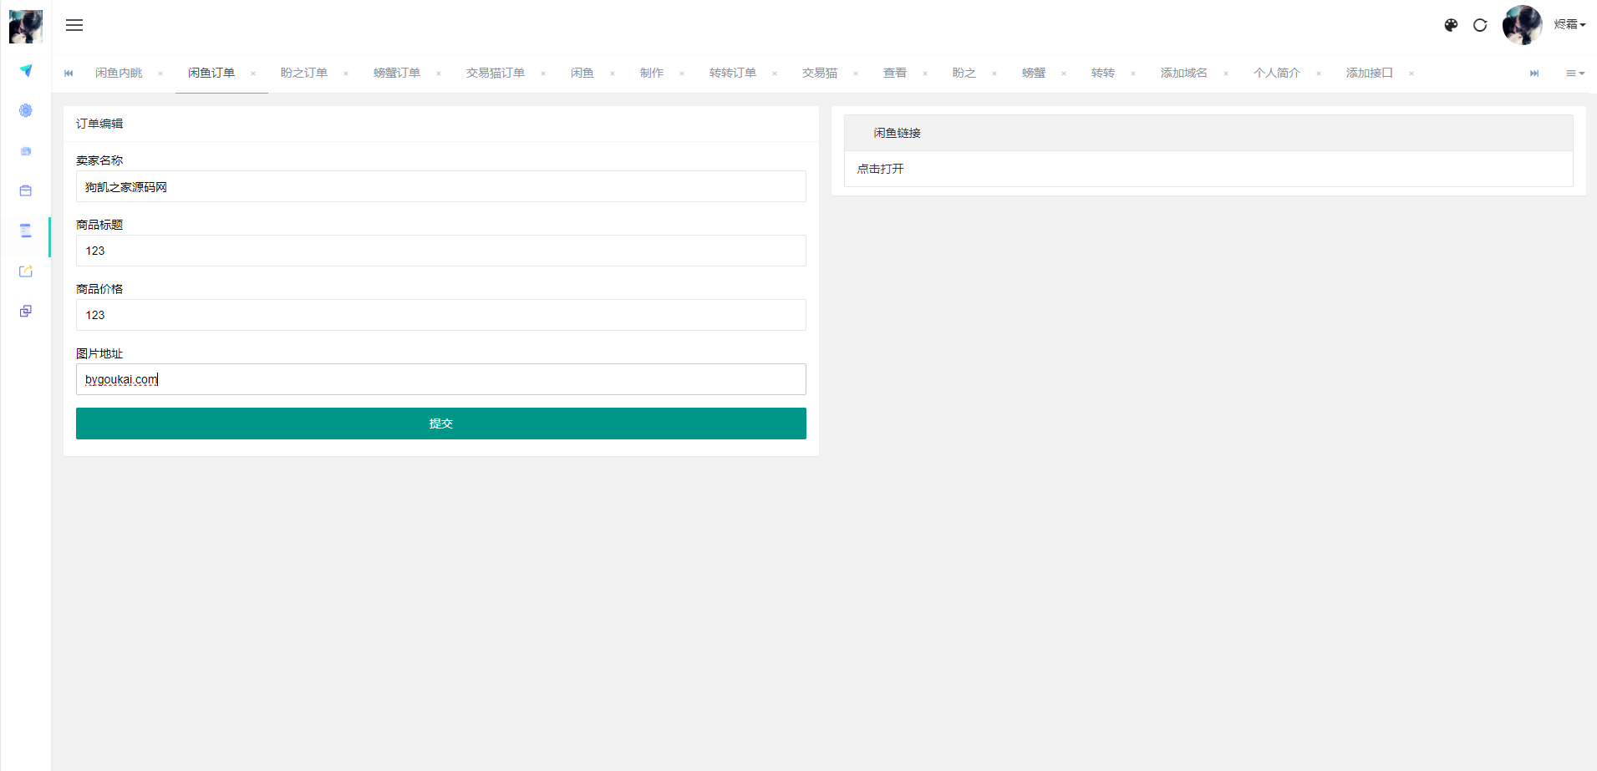The width and height of the screenshot is (1597, 771).
Task: Click the overlapping squares sidebar icon
Action: pyautogui.click(x=26, y=312)
